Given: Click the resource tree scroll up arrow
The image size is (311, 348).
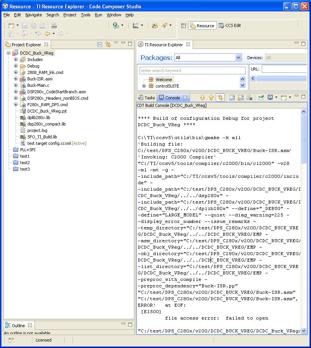Looking at the screenshot, I should coord(242,79).
